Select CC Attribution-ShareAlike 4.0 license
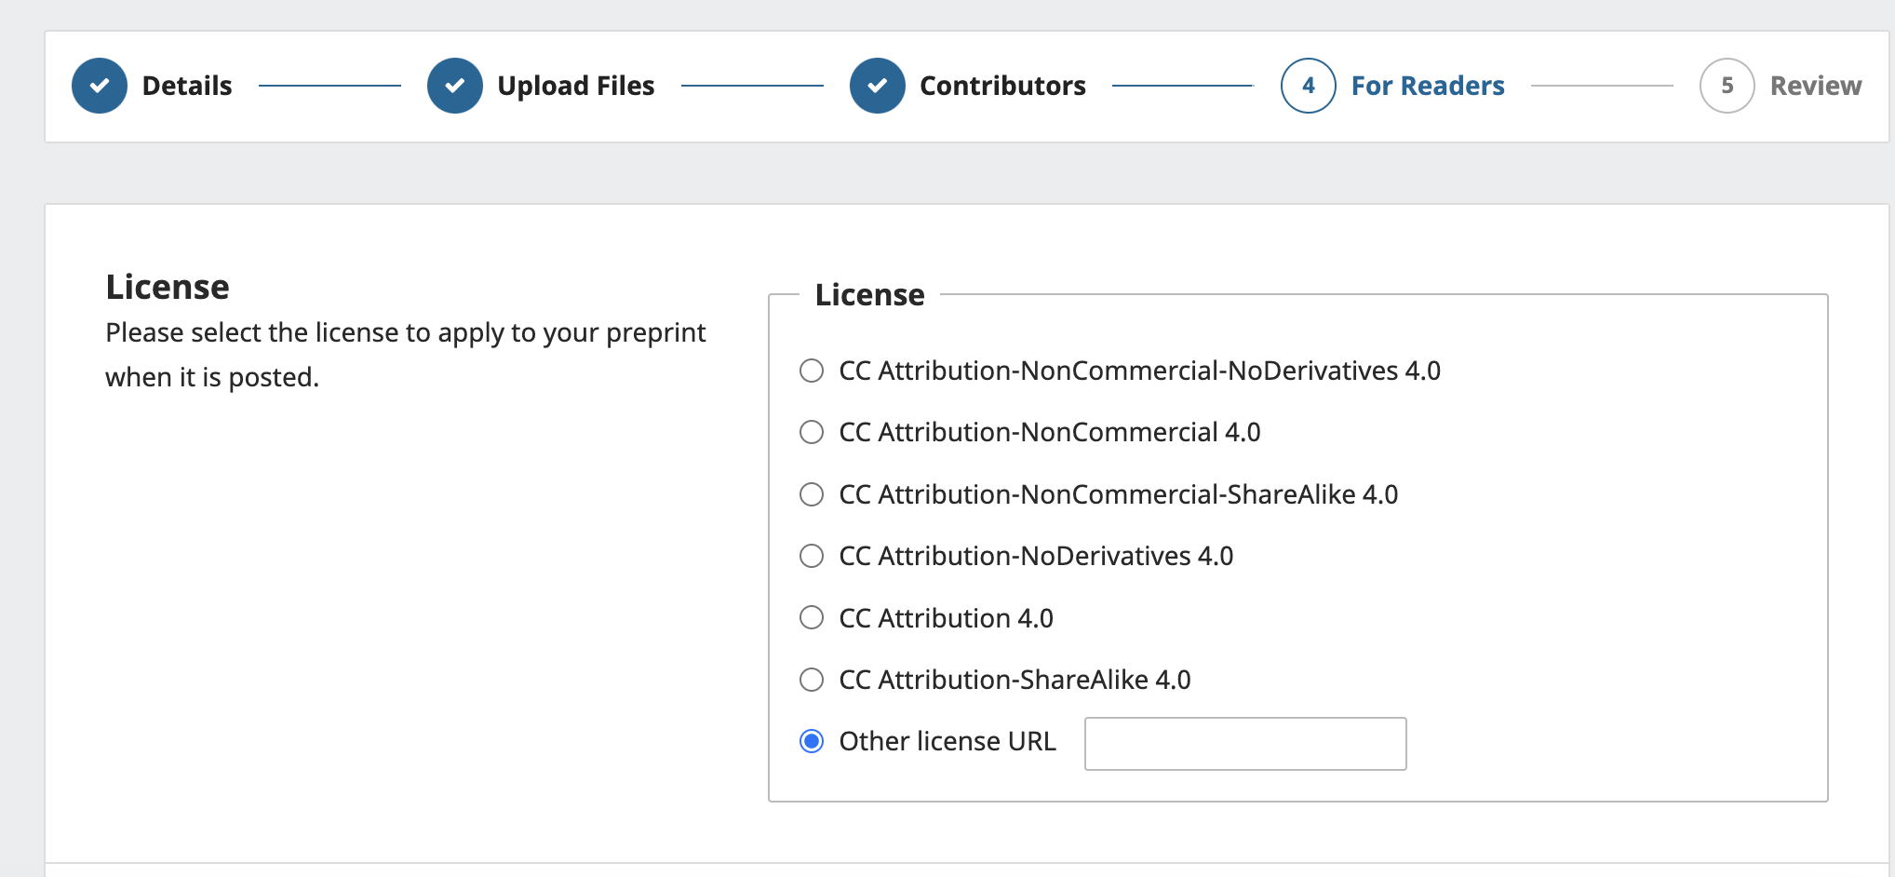This screenshot has height=877, width=1895. pyautogui.click(x=812, y=680)
